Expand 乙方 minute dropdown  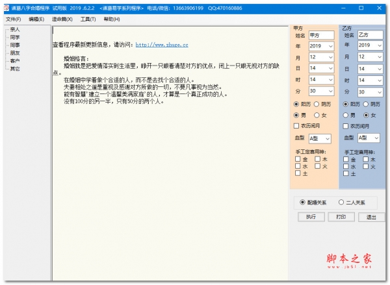pos(380,92)
